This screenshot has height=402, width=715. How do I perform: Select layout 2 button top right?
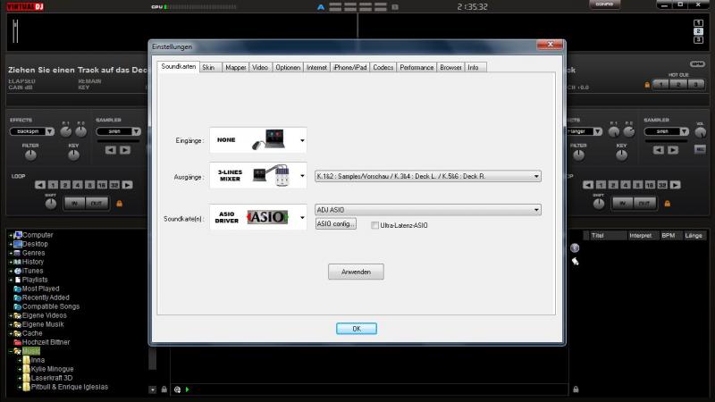tap(698, 31)
